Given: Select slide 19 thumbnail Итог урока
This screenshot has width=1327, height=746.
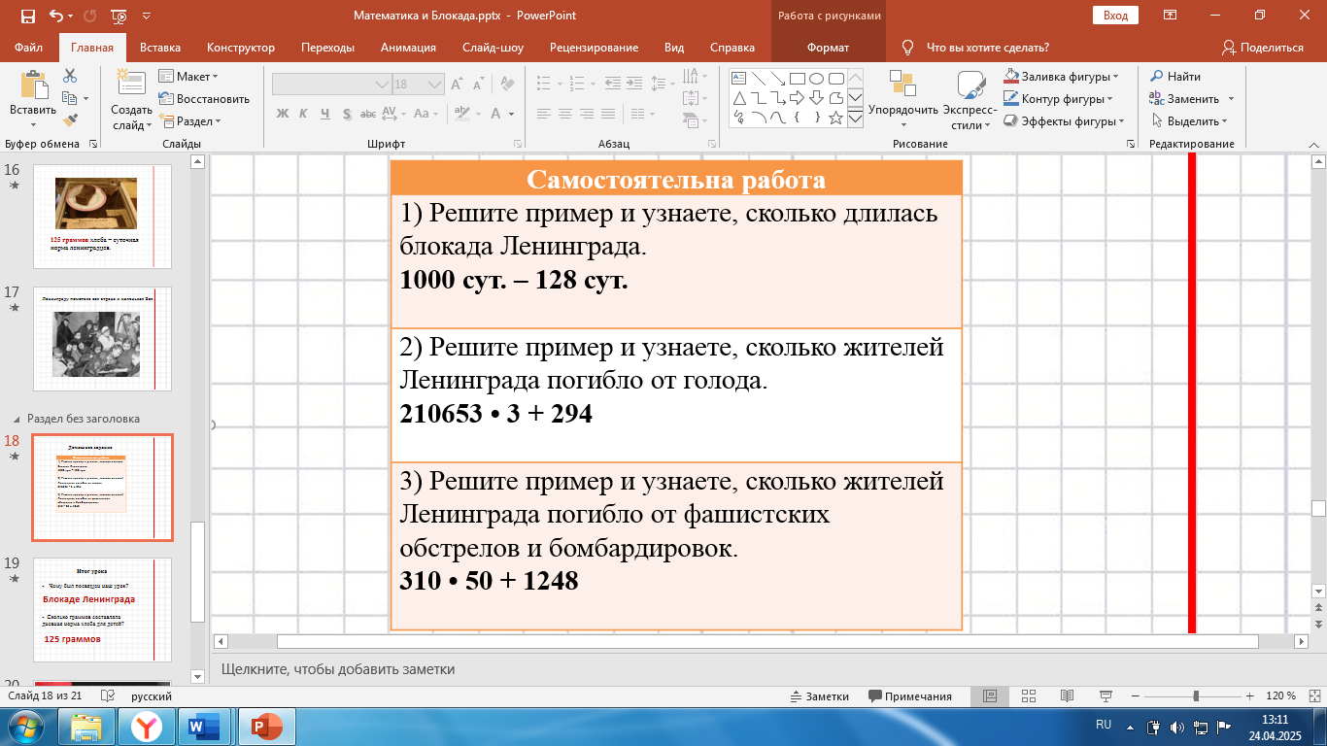Looking at the screenshot, I should [x=102, y=610].
